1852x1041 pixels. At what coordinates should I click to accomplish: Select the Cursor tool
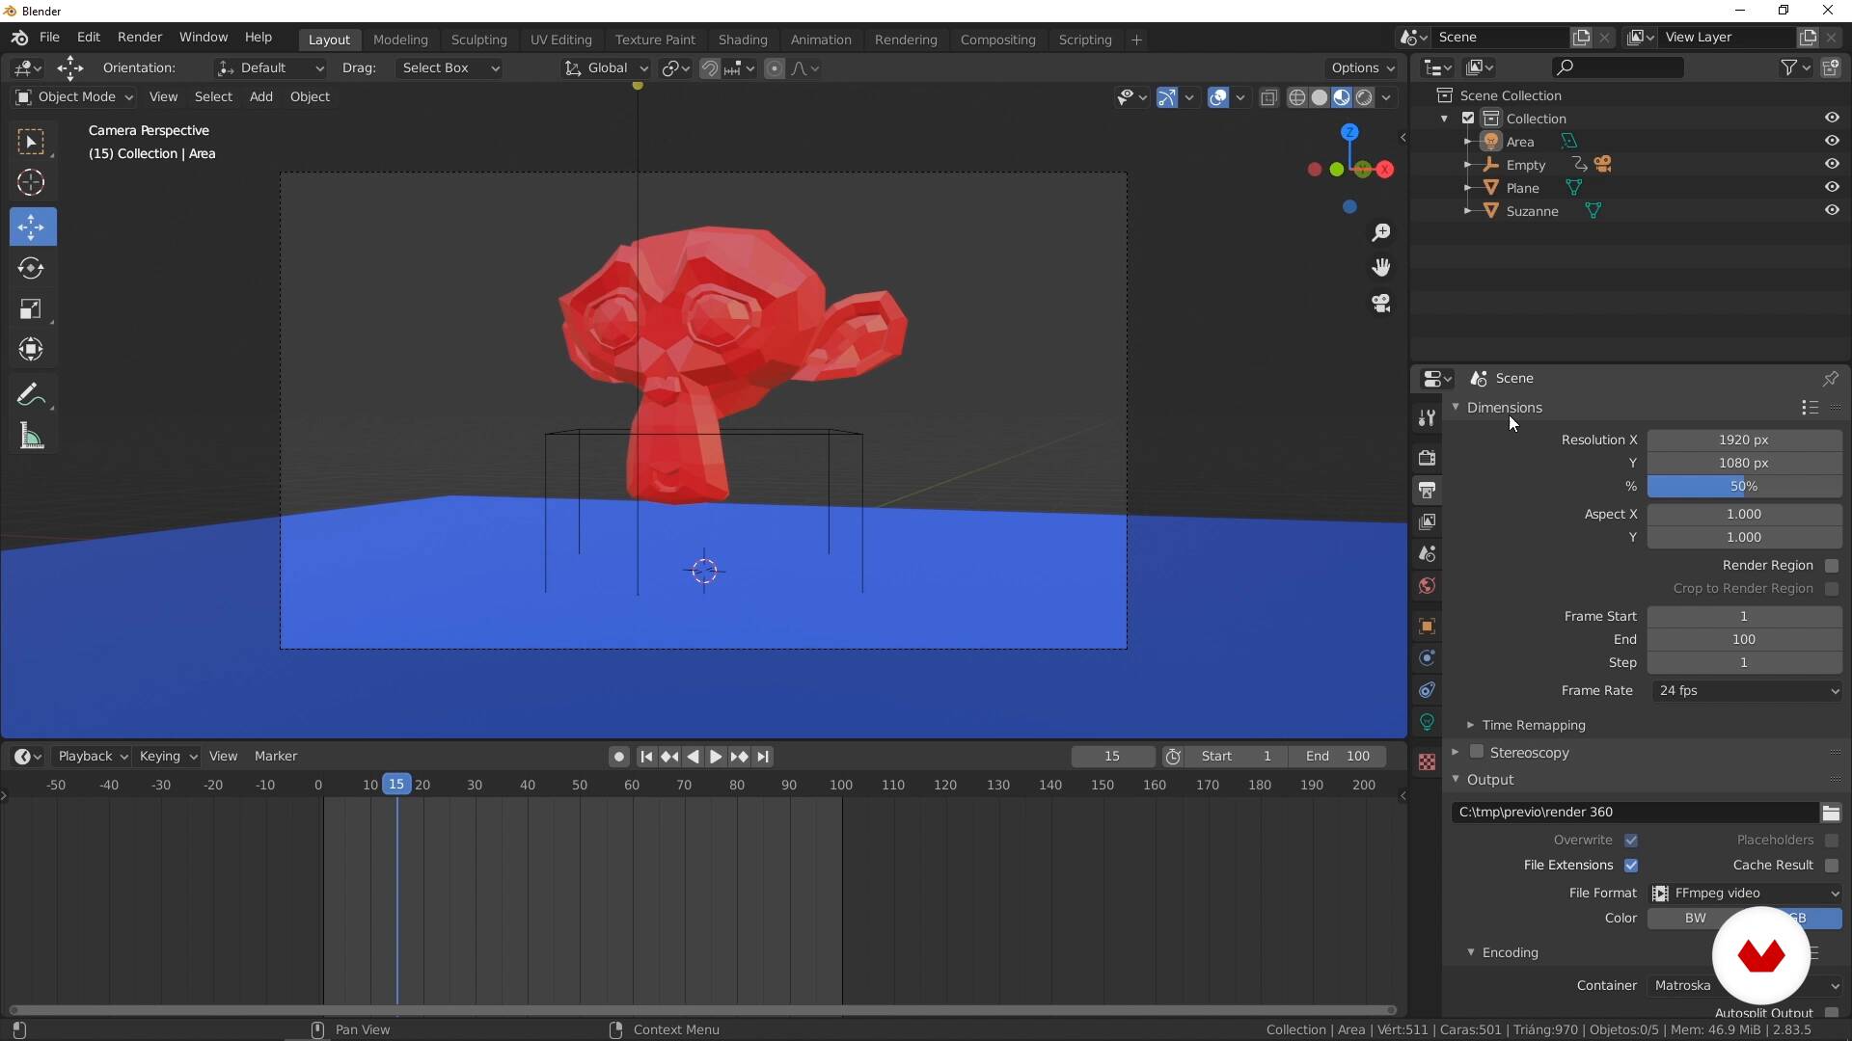pos(32,182)
